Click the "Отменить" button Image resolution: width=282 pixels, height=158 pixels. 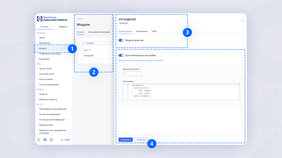coord(141,140)
